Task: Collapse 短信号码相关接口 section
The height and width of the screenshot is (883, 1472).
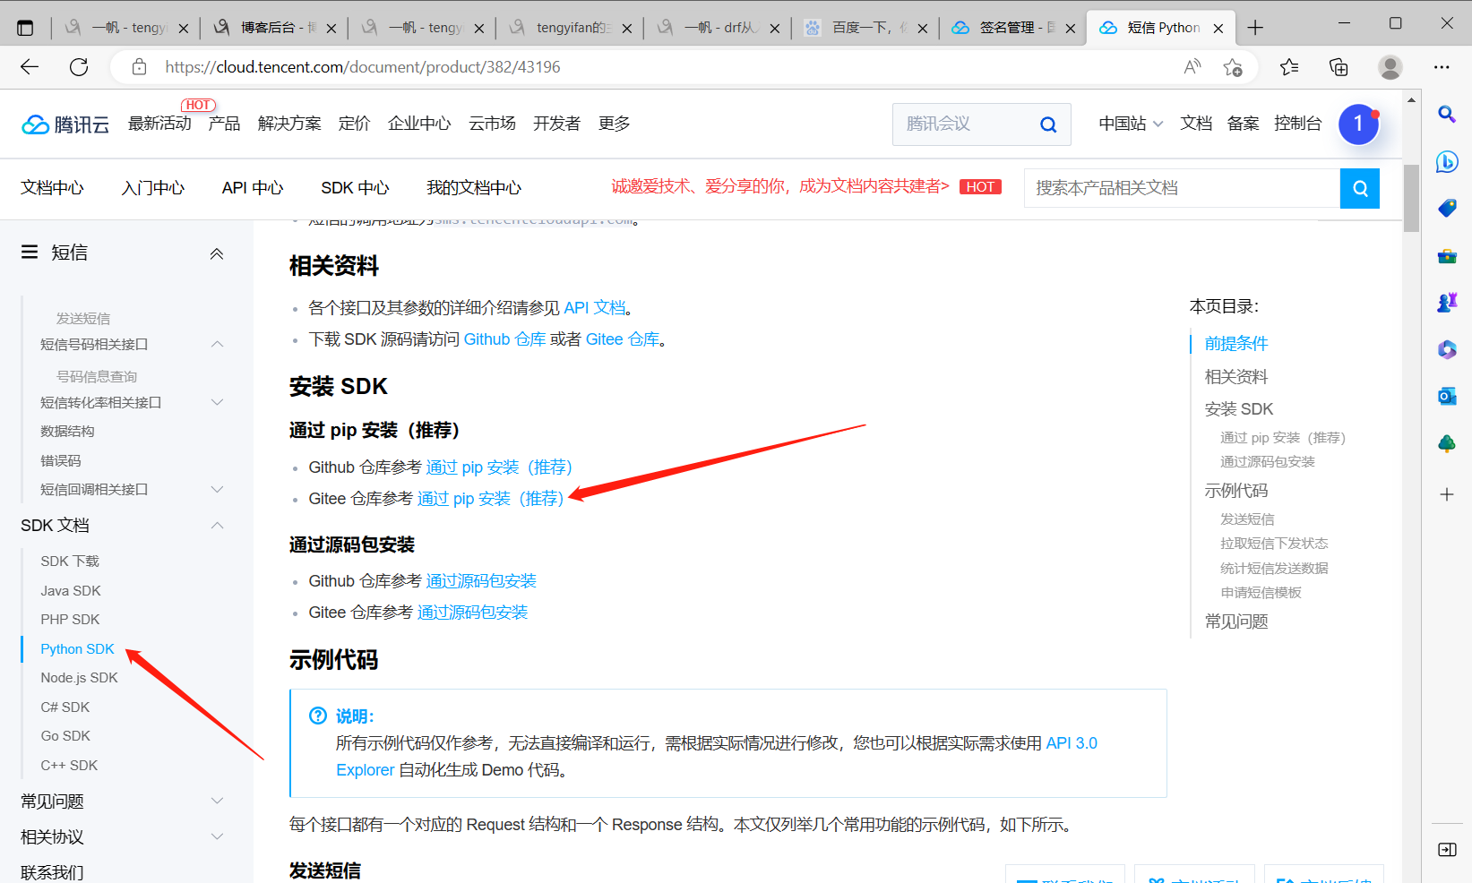Action: pos(218,344)
